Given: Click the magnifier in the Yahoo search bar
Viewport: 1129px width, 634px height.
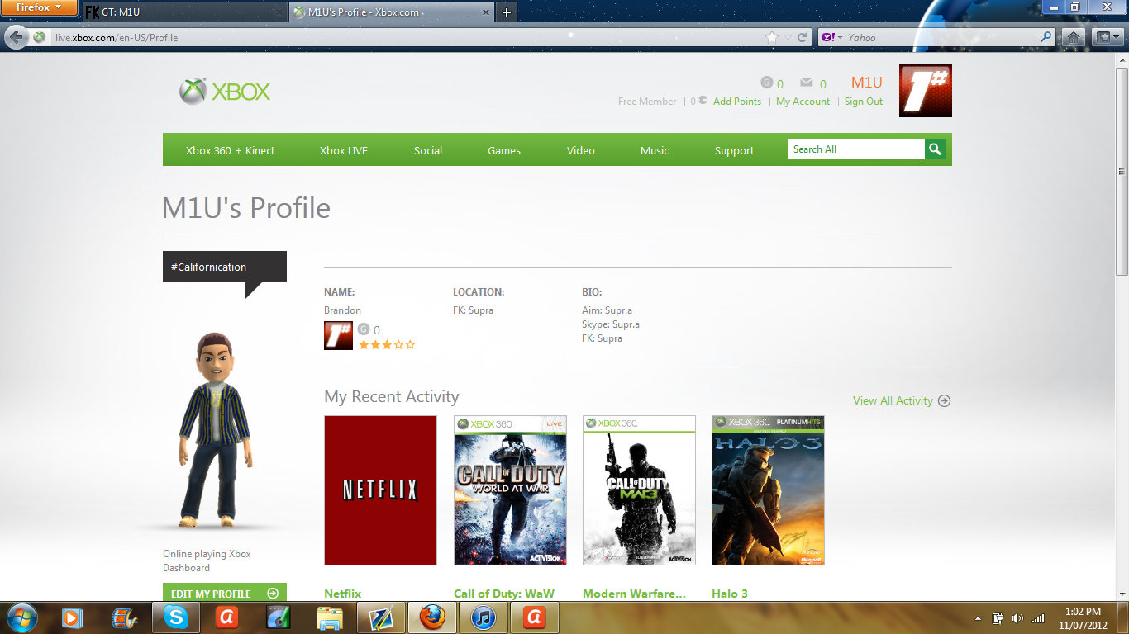Looking at the screenshot, I should tap(1046, 37).
